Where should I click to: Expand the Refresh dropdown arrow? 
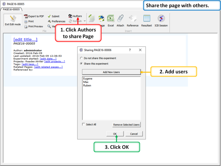85,21
